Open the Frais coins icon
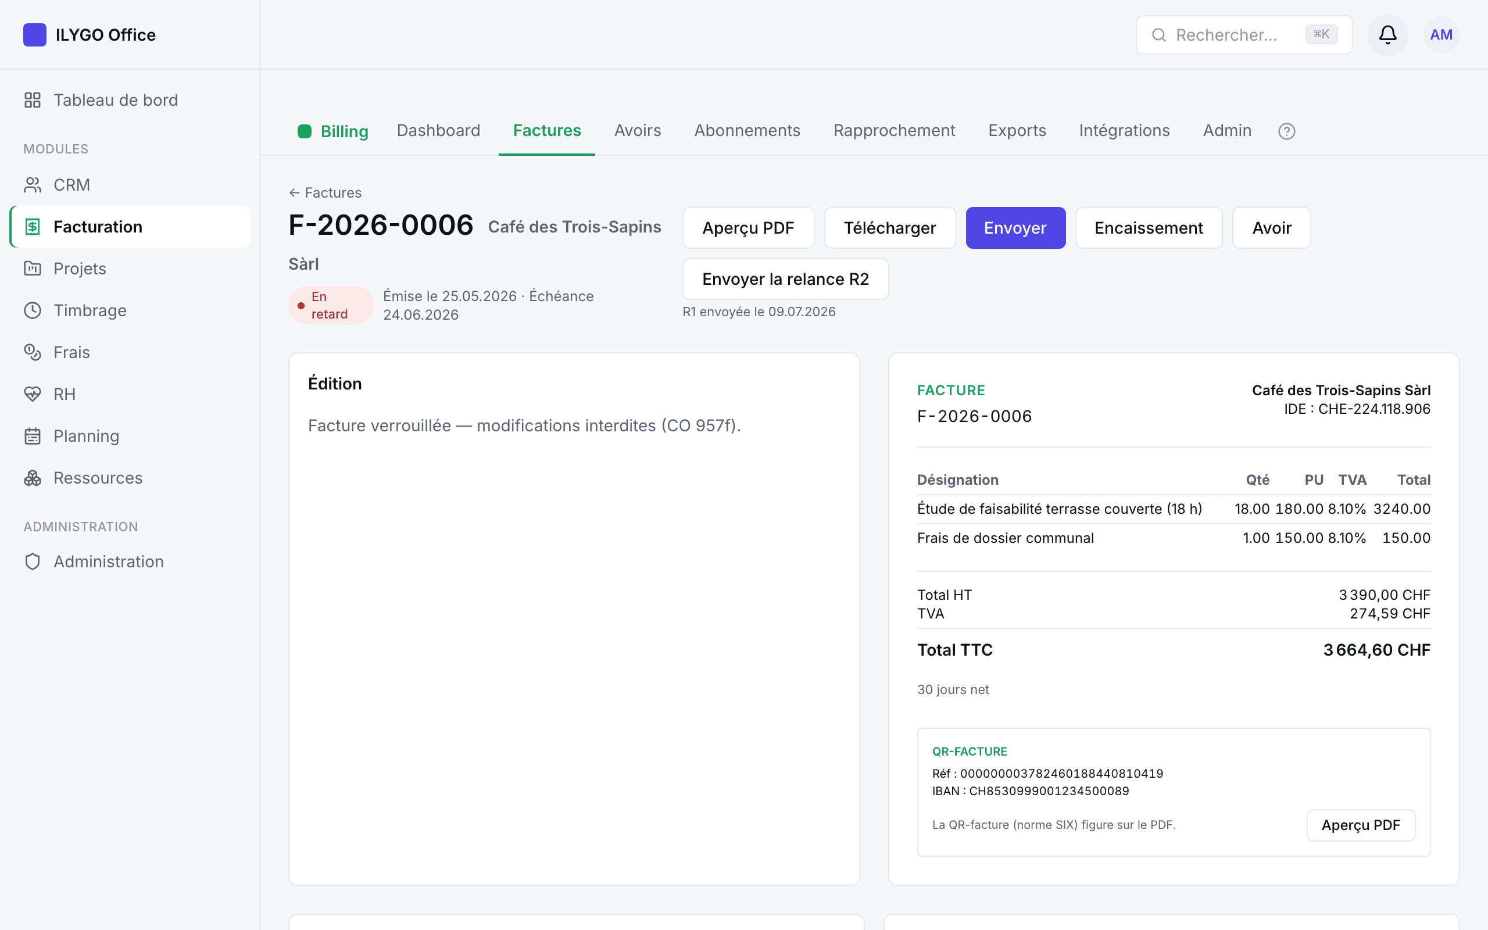The image size is (1488, 930). (33, 352)
